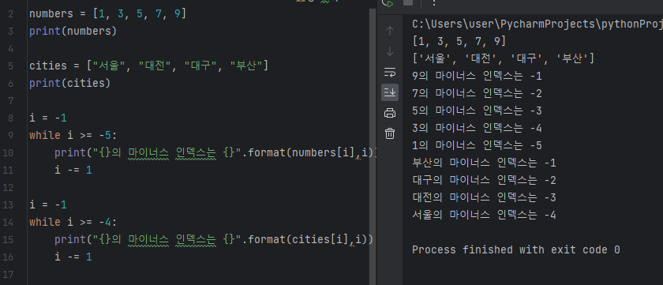The image size is (663, 285).
Task: Click 'cities[i]' in the format call
Action: [x=321, y=239]
